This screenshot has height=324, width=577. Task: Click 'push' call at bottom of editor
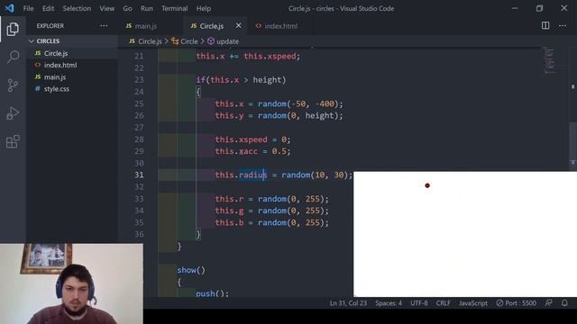click(x=206, y=293)
